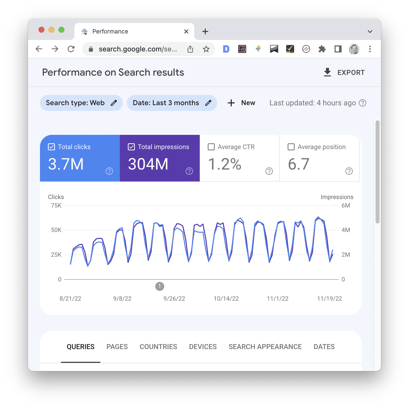Switch to the Pages tab
Image resolution: width=409 pixels, height=408 pixels.
click(x=117, y=347)
